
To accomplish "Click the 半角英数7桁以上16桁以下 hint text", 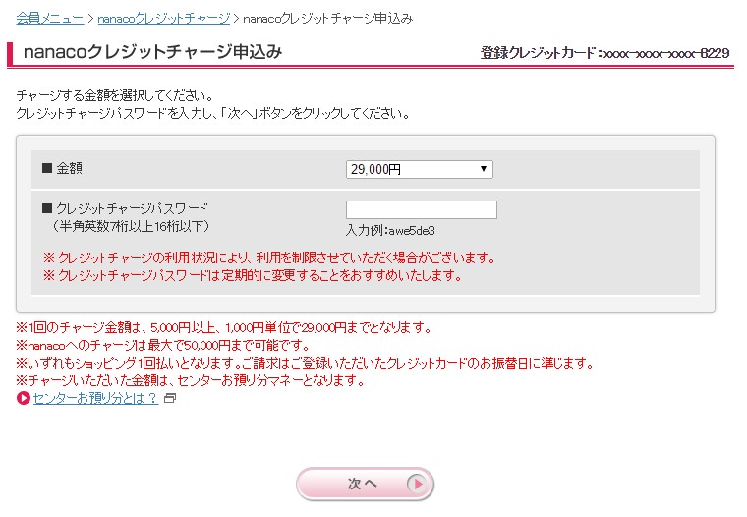I will point(131,226).
